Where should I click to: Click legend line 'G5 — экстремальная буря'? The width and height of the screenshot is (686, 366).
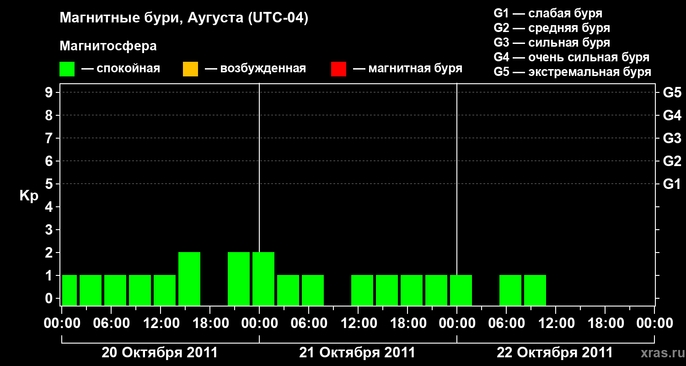point(573,72)
